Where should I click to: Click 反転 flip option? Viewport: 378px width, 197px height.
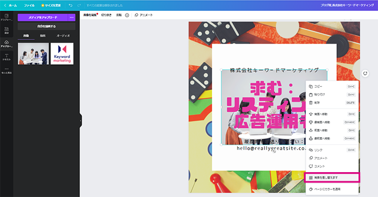point(119,15)
